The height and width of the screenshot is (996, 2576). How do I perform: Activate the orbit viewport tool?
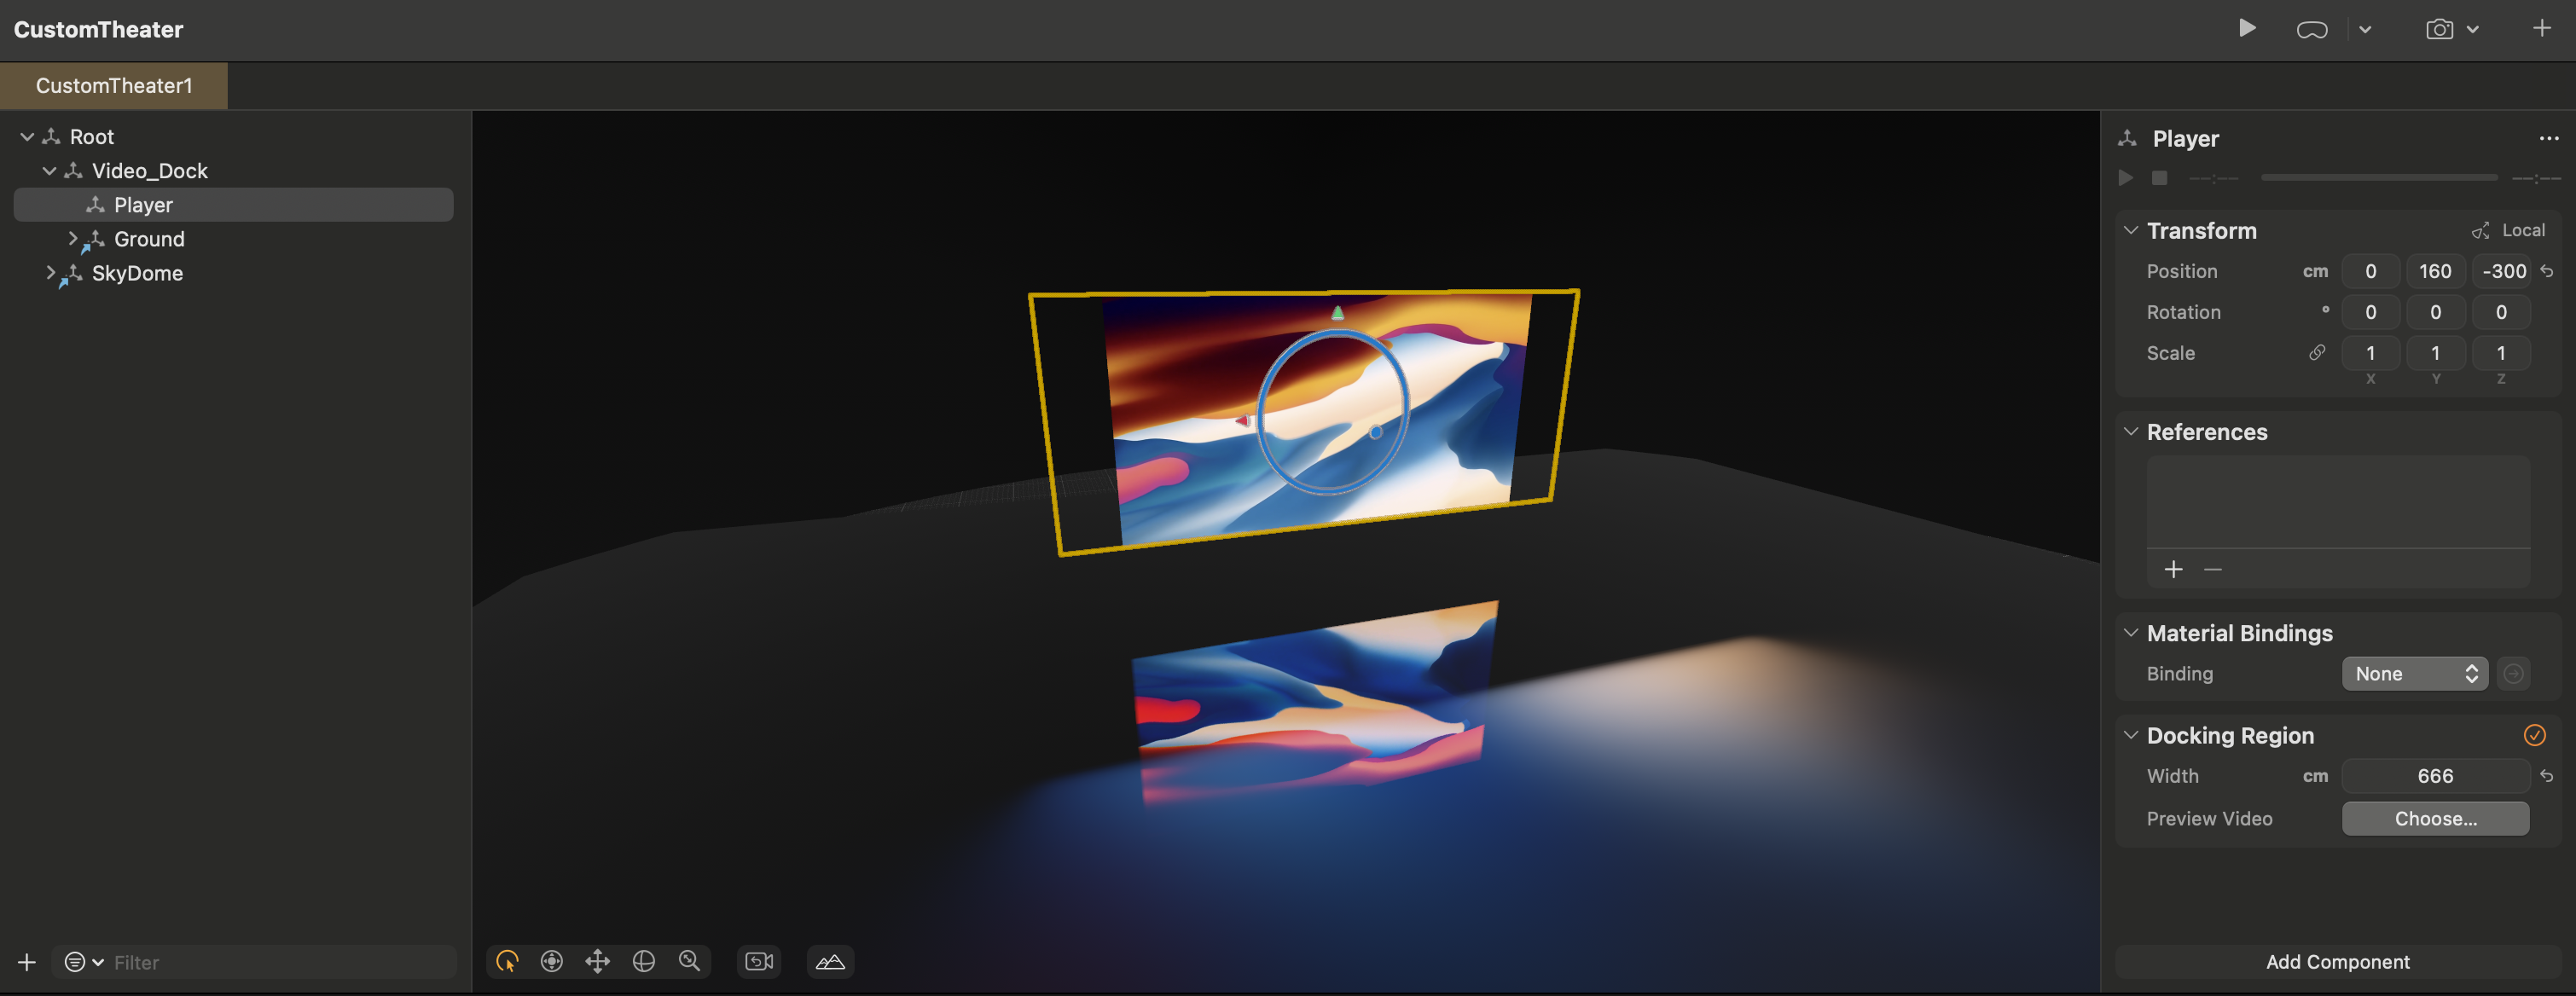point(552,961)
